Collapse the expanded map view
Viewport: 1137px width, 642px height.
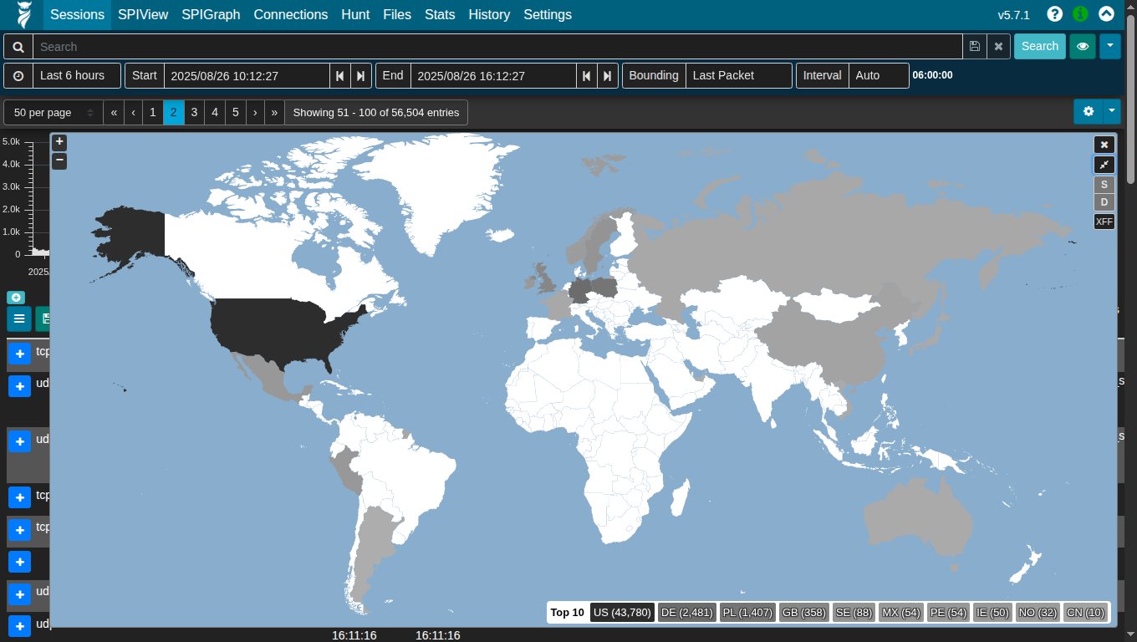coord(1104,165)
